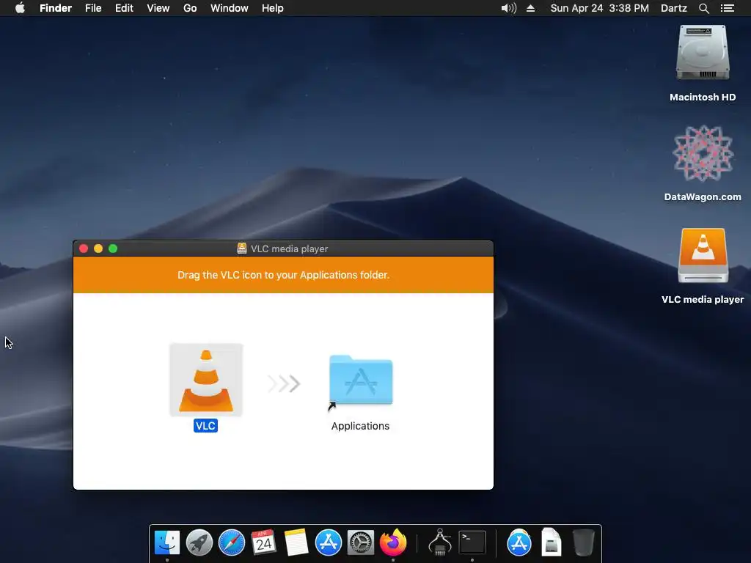Open the App Store icon next to Notes
The width and height of the screenshot is (751, 563).
pos(329,542)
